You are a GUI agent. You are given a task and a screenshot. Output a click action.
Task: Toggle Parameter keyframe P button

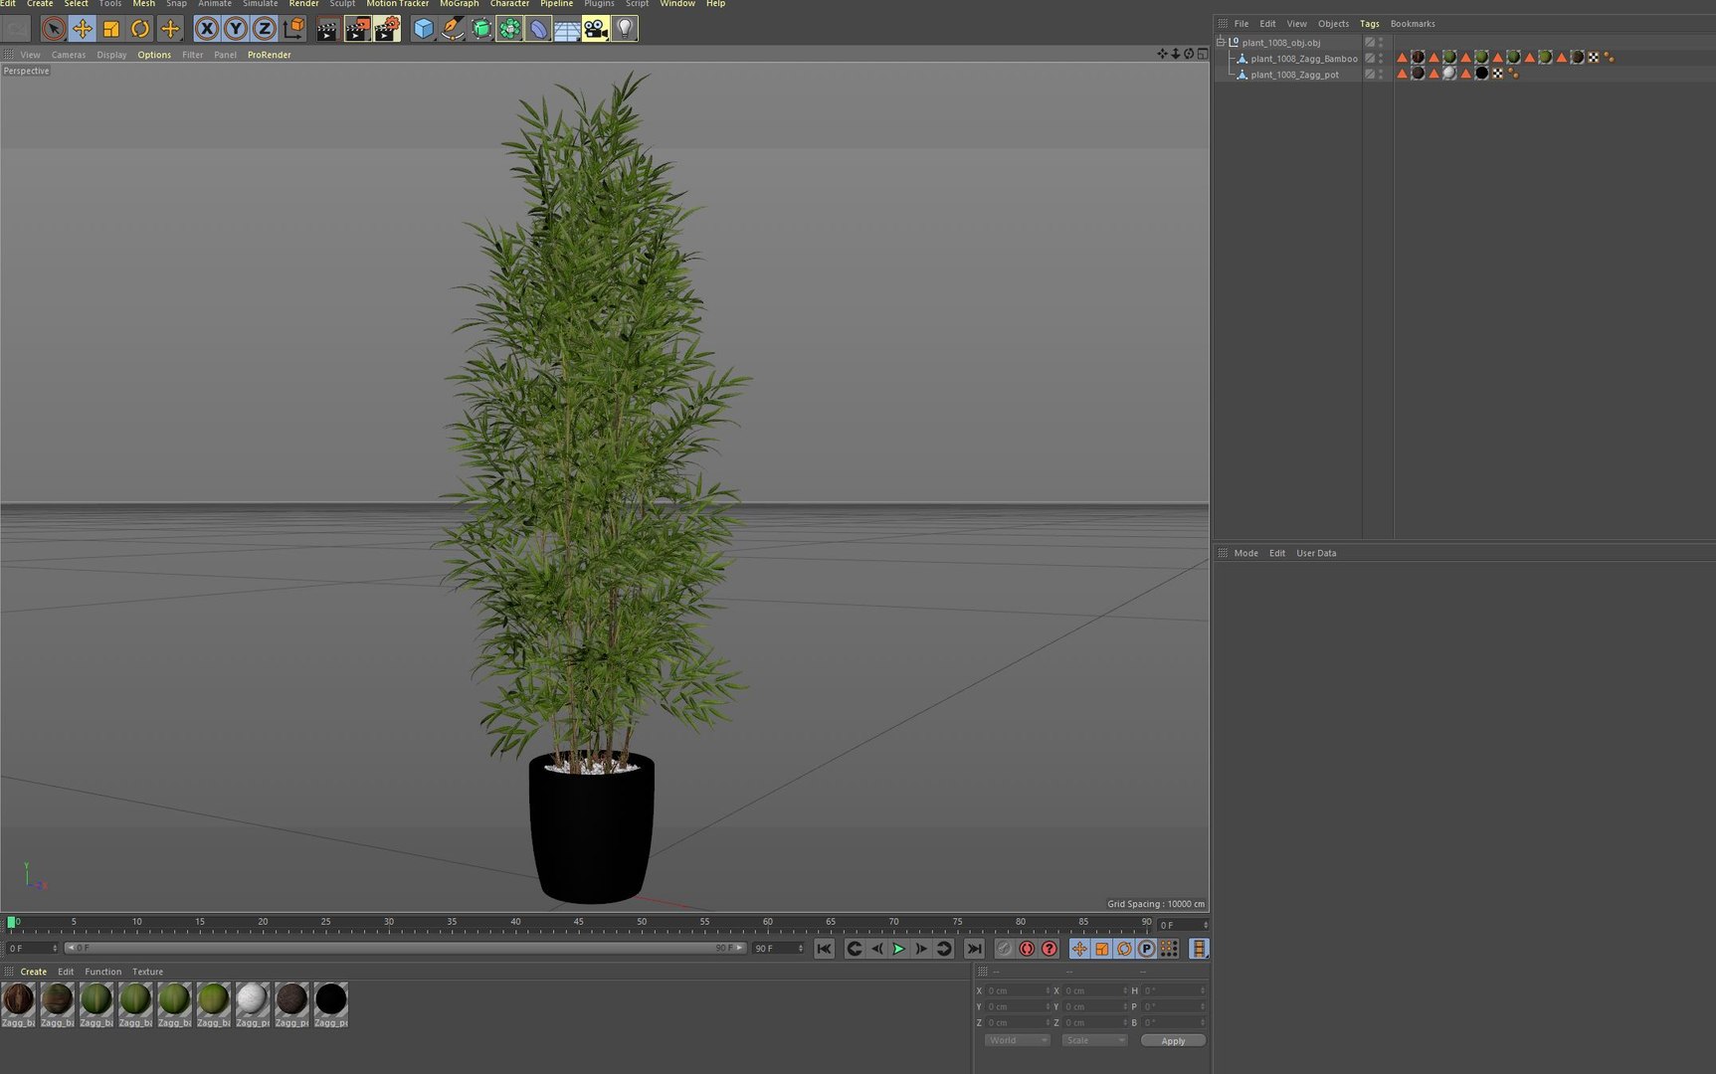(x=1146, y=949)
